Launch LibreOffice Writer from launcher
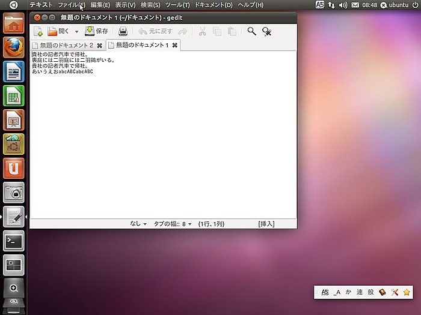Screen dimensions: 421x315 pos(14,71)
